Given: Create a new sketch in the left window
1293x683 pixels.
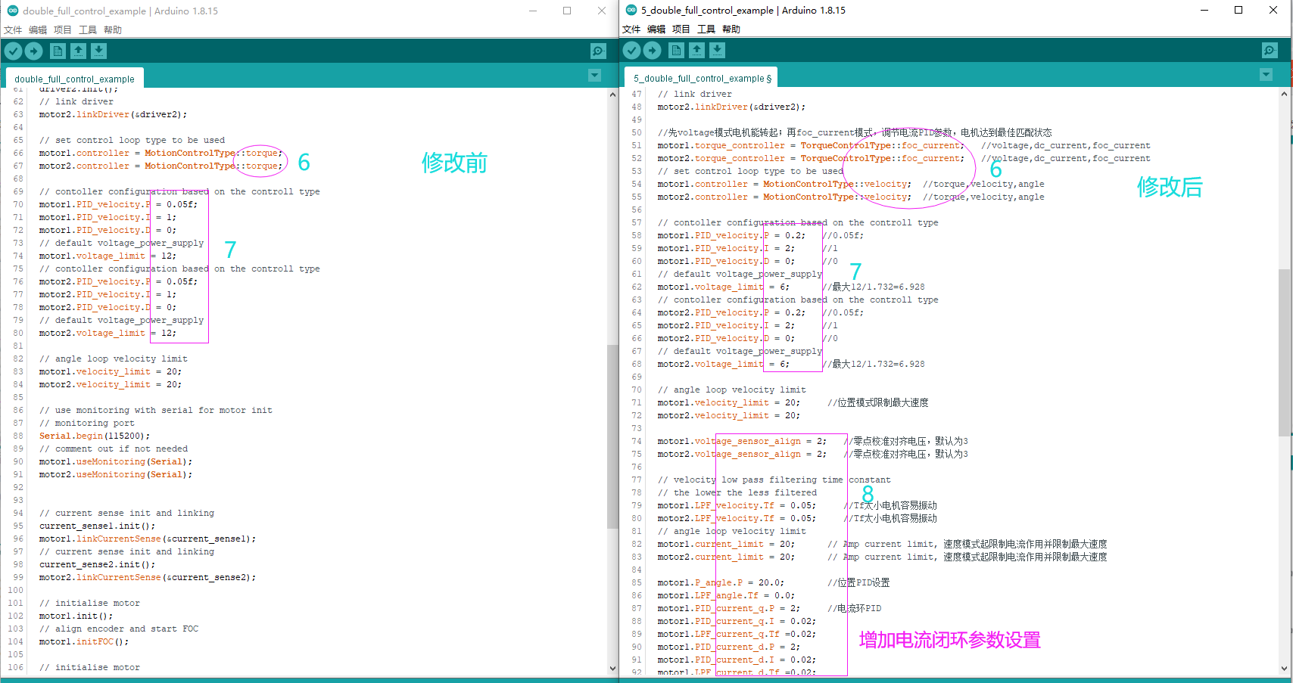Looking at the screenshot, I should click(x=58, y=50).
